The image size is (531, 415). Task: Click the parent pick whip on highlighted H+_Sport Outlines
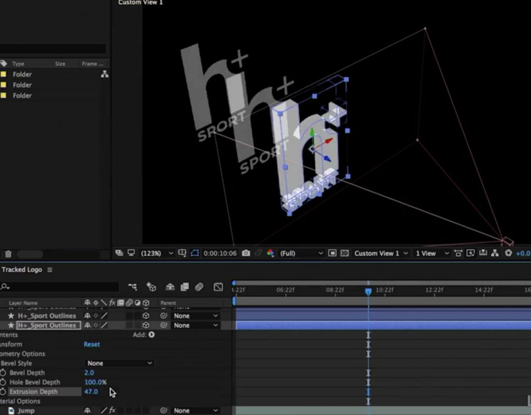[x=163, y=325]
